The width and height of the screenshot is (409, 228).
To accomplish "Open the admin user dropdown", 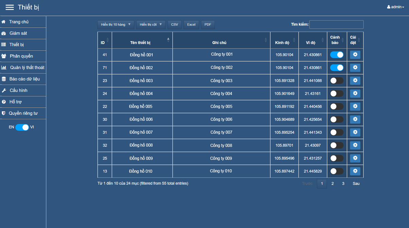I will click(x=395, y=7).
